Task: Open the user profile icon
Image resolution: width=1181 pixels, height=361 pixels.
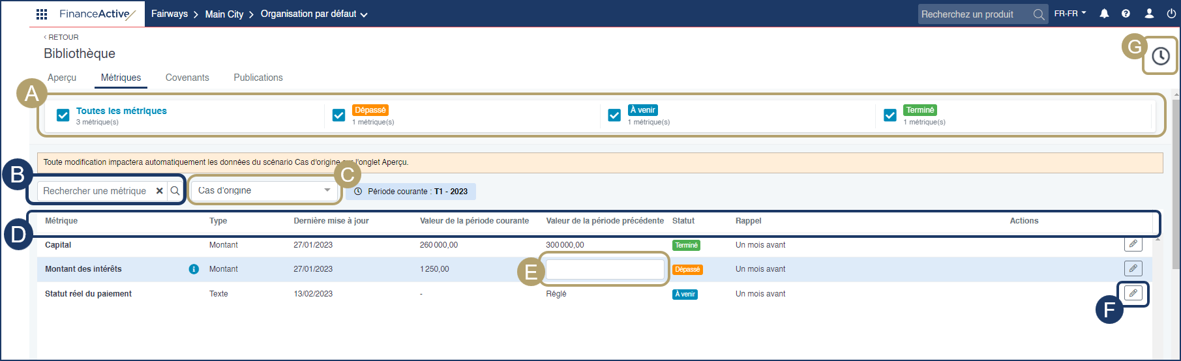Action: (x=1149, y=14)
